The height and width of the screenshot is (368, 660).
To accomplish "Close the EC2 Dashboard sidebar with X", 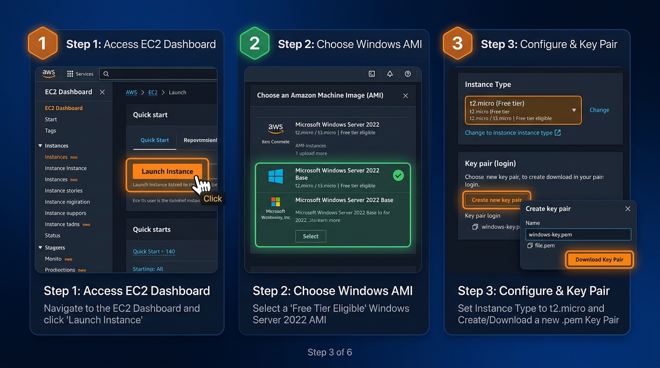I will pyautogui.click(x=102, y=92).
